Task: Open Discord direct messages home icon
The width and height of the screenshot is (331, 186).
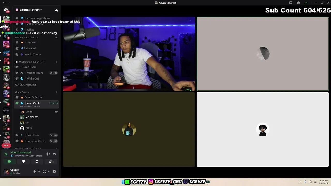Action: coord(6,10)
